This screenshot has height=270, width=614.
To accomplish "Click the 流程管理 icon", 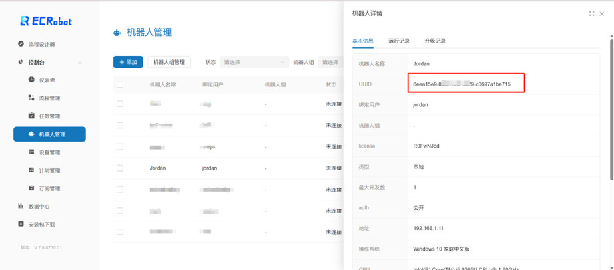I will click(x=31, y=98).
